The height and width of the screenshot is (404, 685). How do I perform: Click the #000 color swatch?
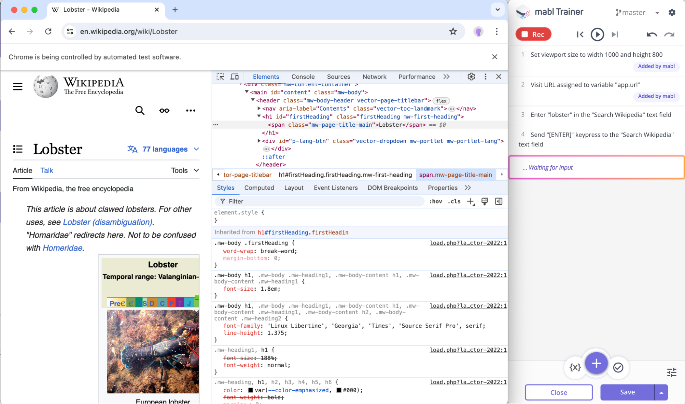coord(339,390)
